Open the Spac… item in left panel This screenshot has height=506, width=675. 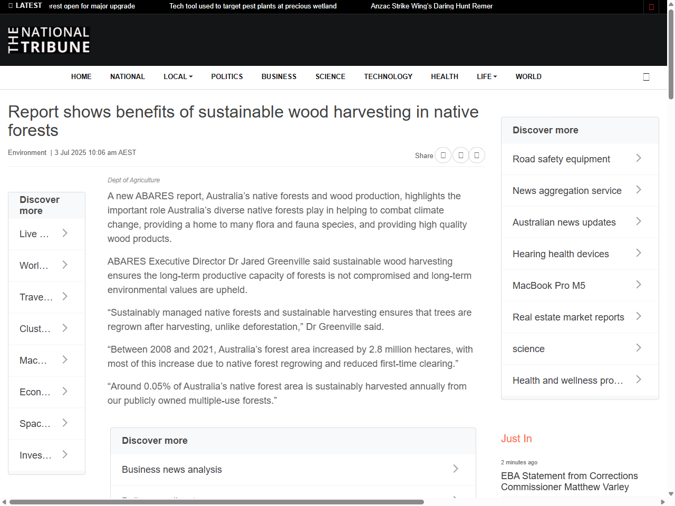point(46,424)
